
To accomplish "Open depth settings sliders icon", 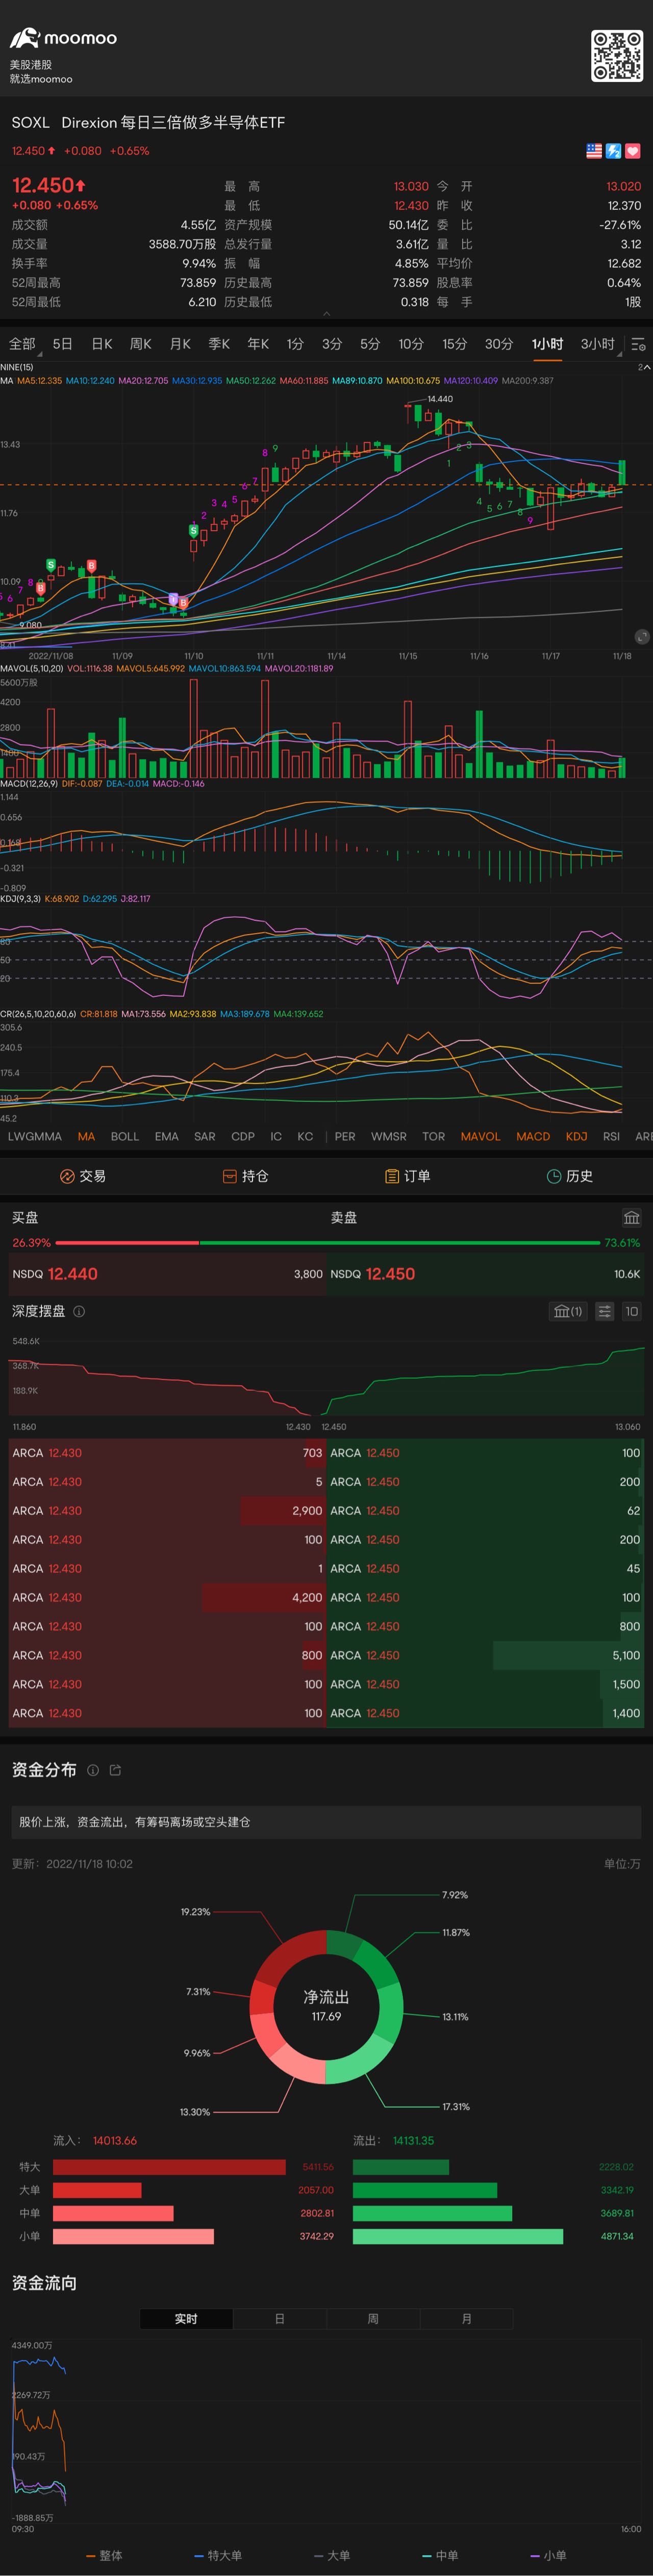I will [x=604, y=1311].
